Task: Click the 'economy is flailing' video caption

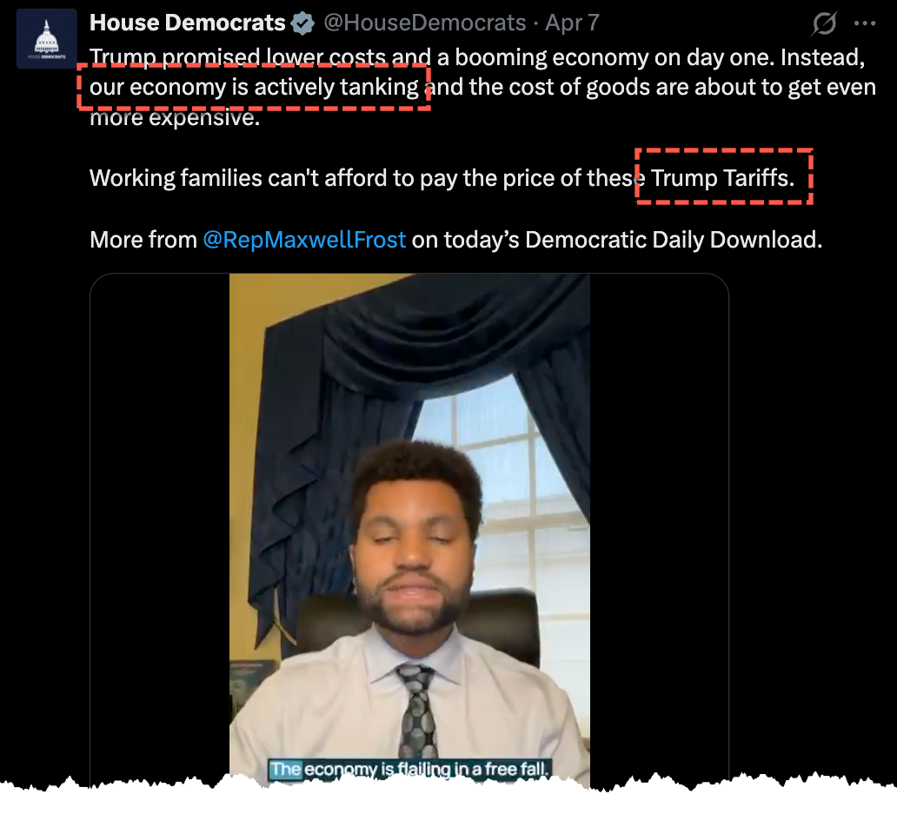Action: tap(409, 770)
